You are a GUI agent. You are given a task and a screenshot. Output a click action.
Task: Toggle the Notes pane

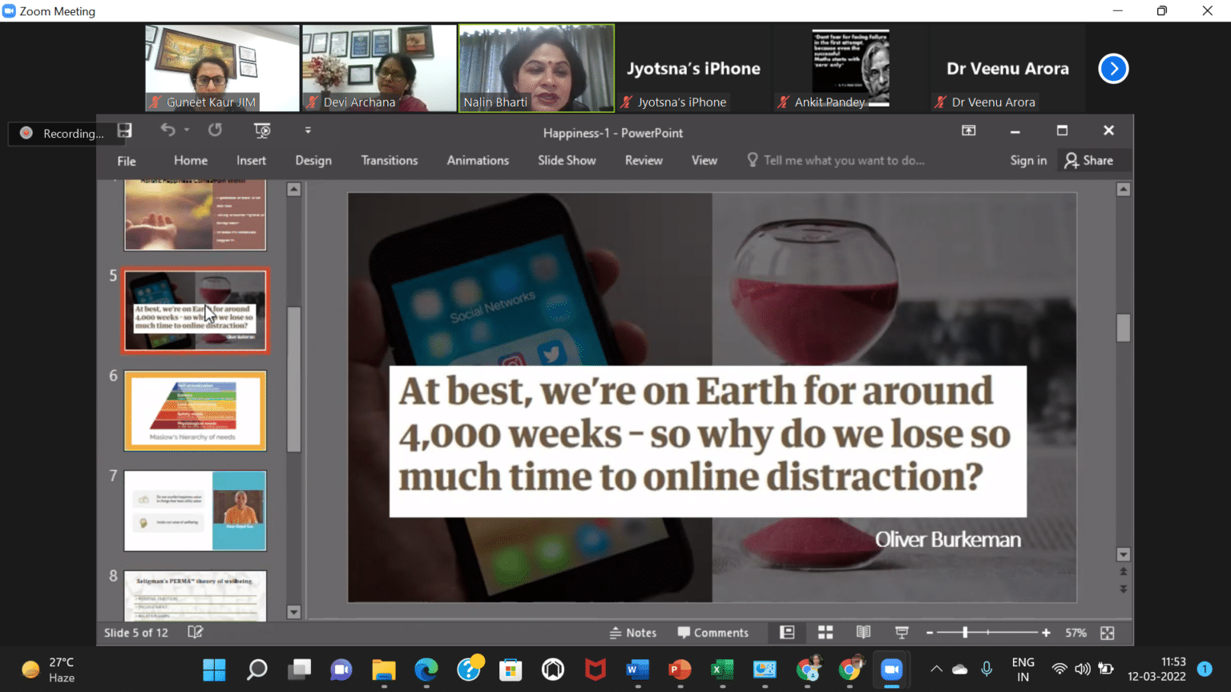[633, 633]
